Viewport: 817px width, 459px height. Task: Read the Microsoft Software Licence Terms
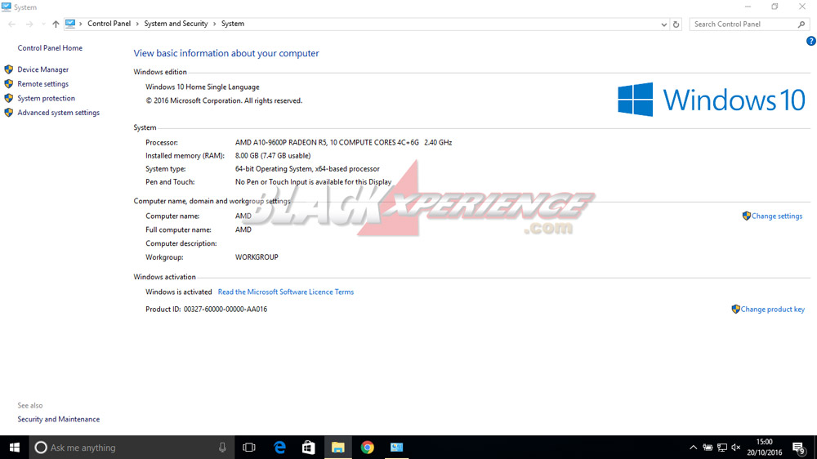285,292
